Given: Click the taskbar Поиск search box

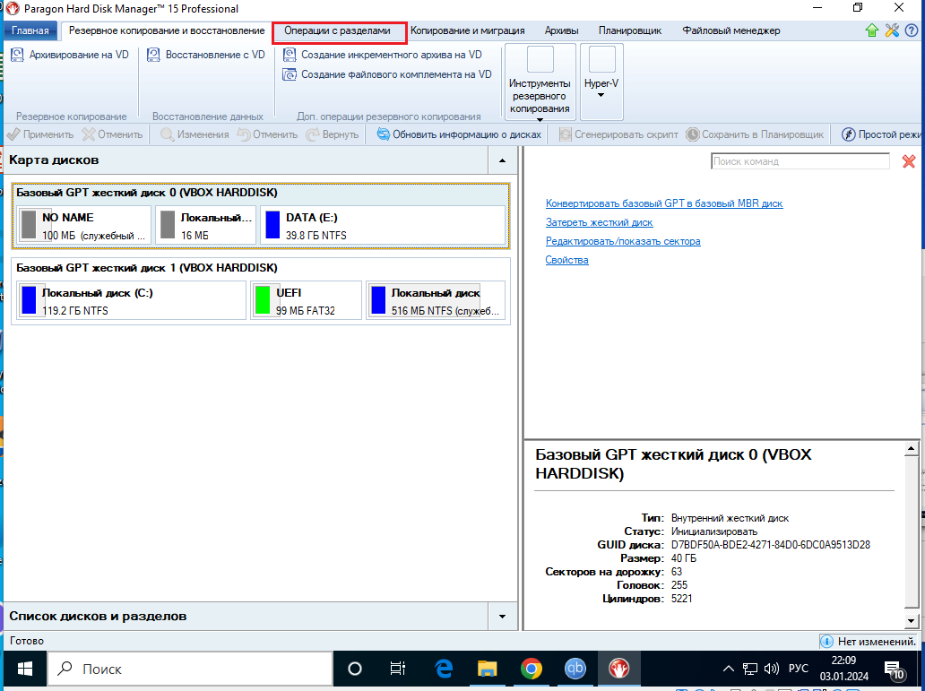Looking at the screenshot, I should click(190, 669).
